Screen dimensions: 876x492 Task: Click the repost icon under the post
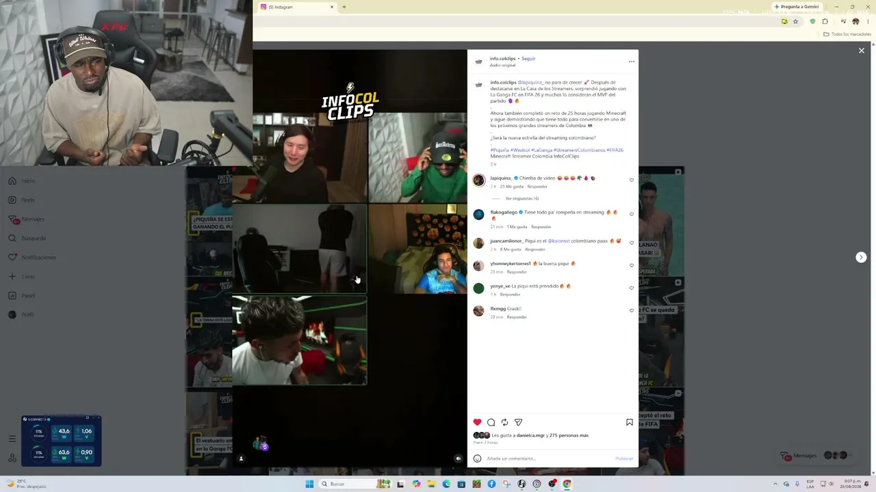point(504,422)
